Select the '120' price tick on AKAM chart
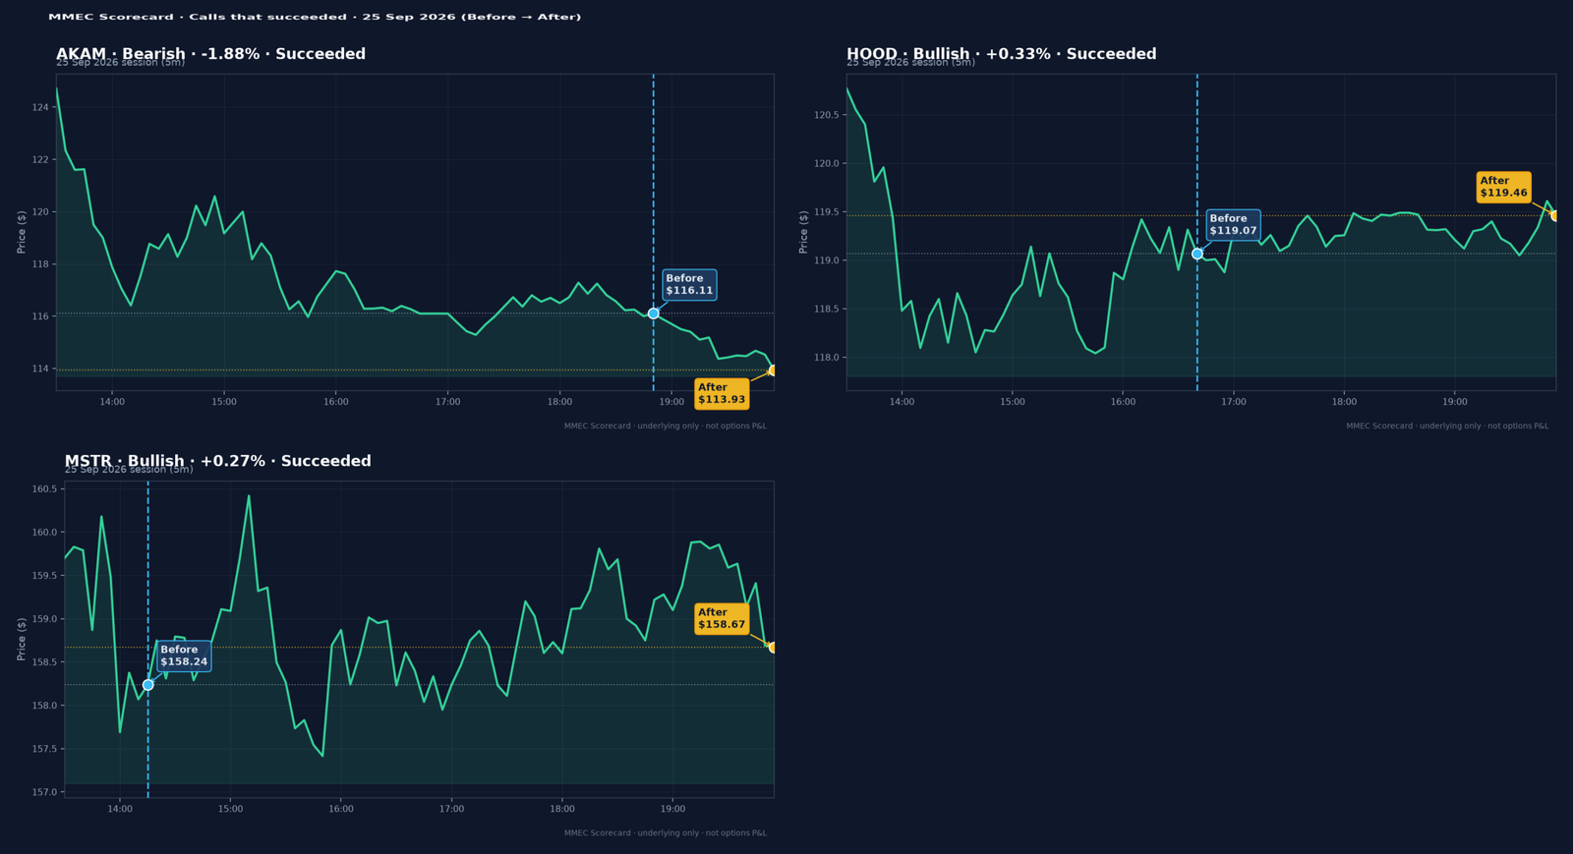 [x=40, y=212]
